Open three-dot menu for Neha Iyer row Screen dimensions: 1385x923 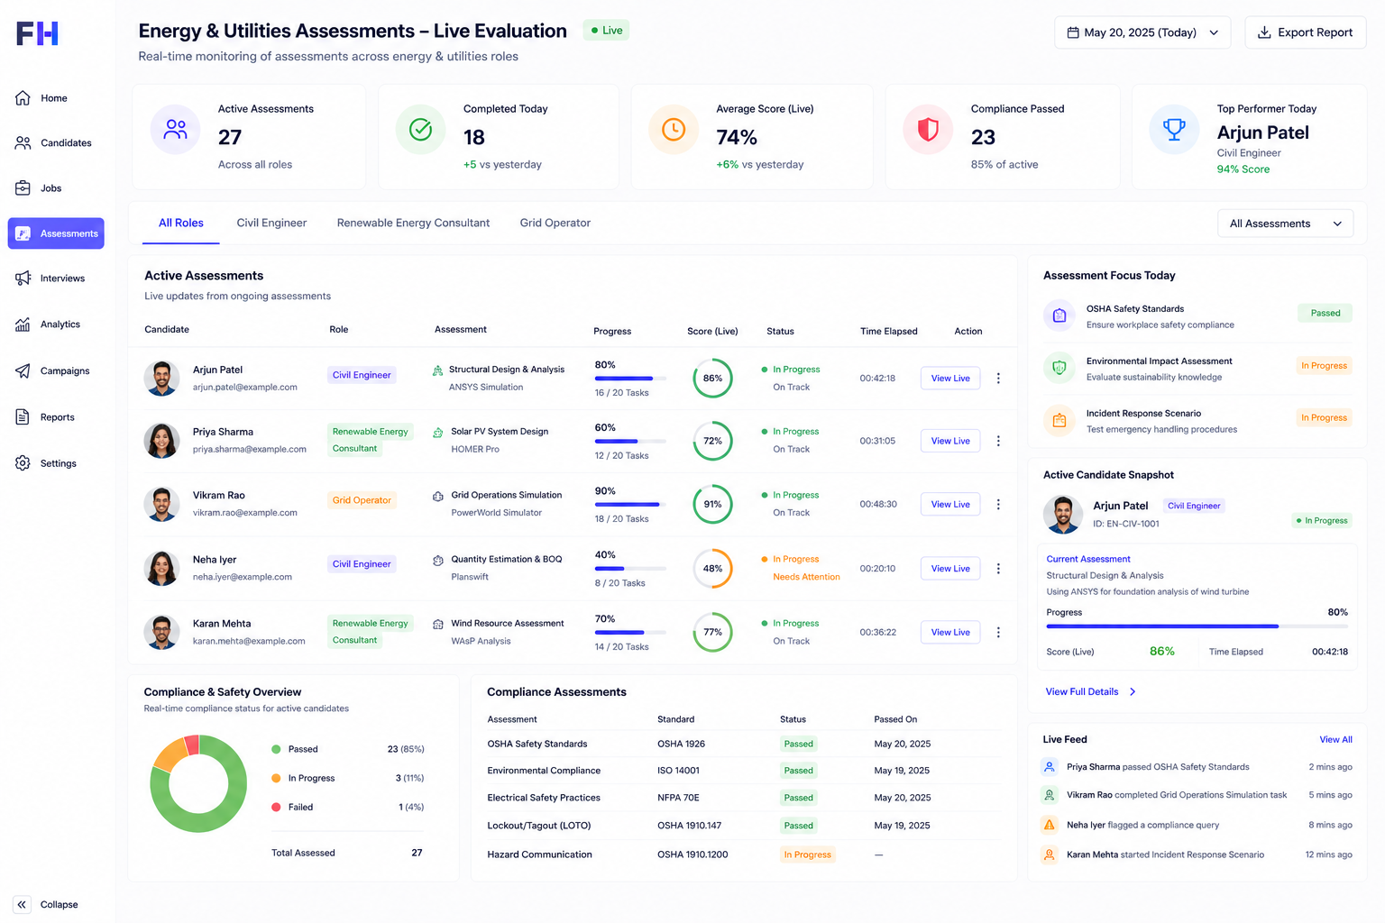pyautogui.click(x=998, y=569)
